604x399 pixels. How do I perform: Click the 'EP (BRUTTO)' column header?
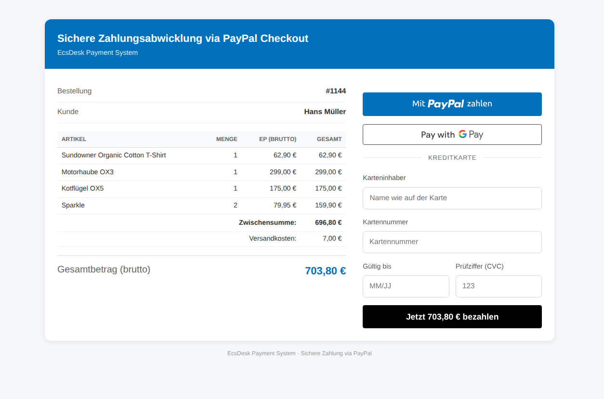click(278, 139)
